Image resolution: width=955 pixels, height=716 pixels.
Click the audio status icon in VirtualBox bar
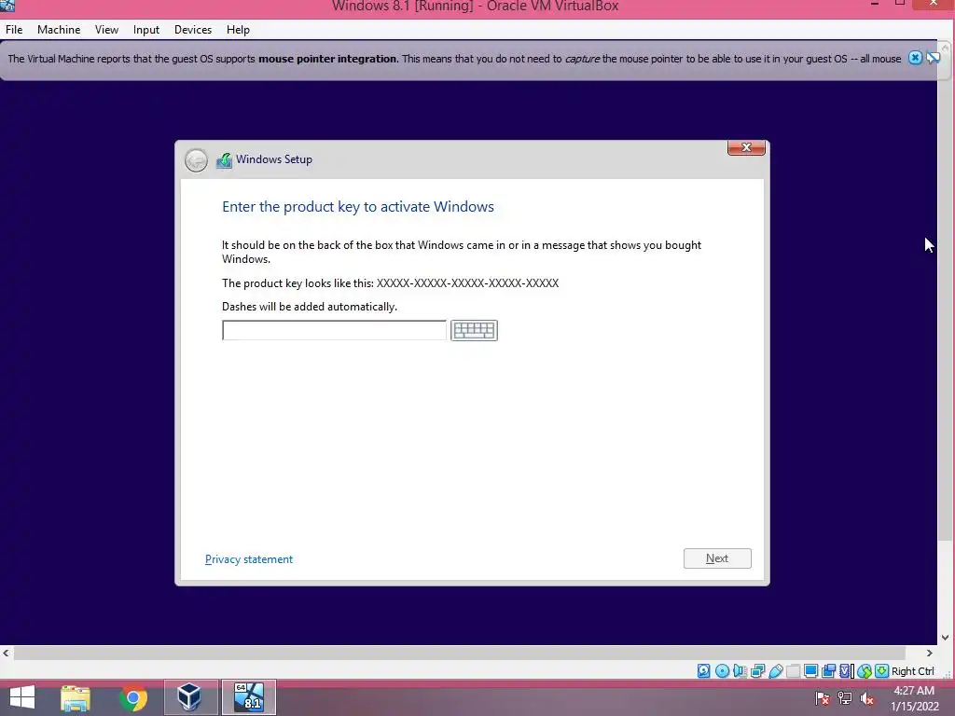pos(740,671)
